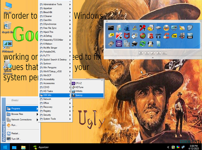Click the Appetizer arrow with dots button
This screenshot has height=150, width=202.
tap(165, 53)
